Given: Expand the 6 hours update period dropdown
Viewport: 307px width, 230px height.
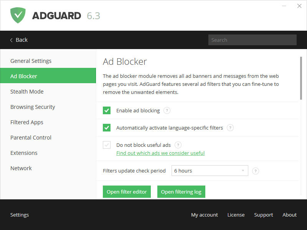Looking at the screenshot, I should click(x=210, y=171).
